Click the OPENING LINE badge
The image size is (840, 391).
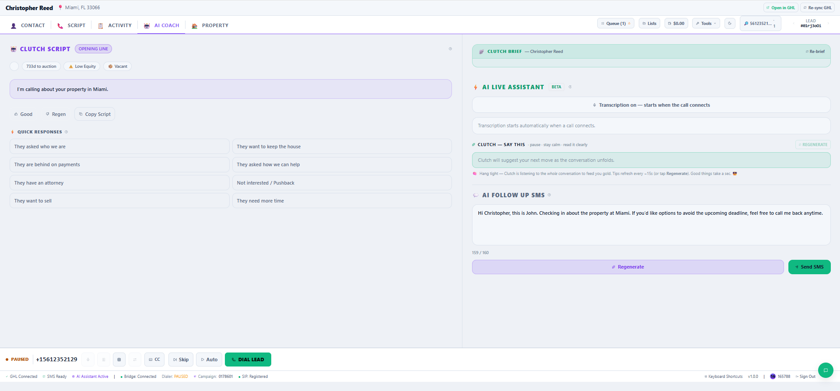(x=93, y=49)
